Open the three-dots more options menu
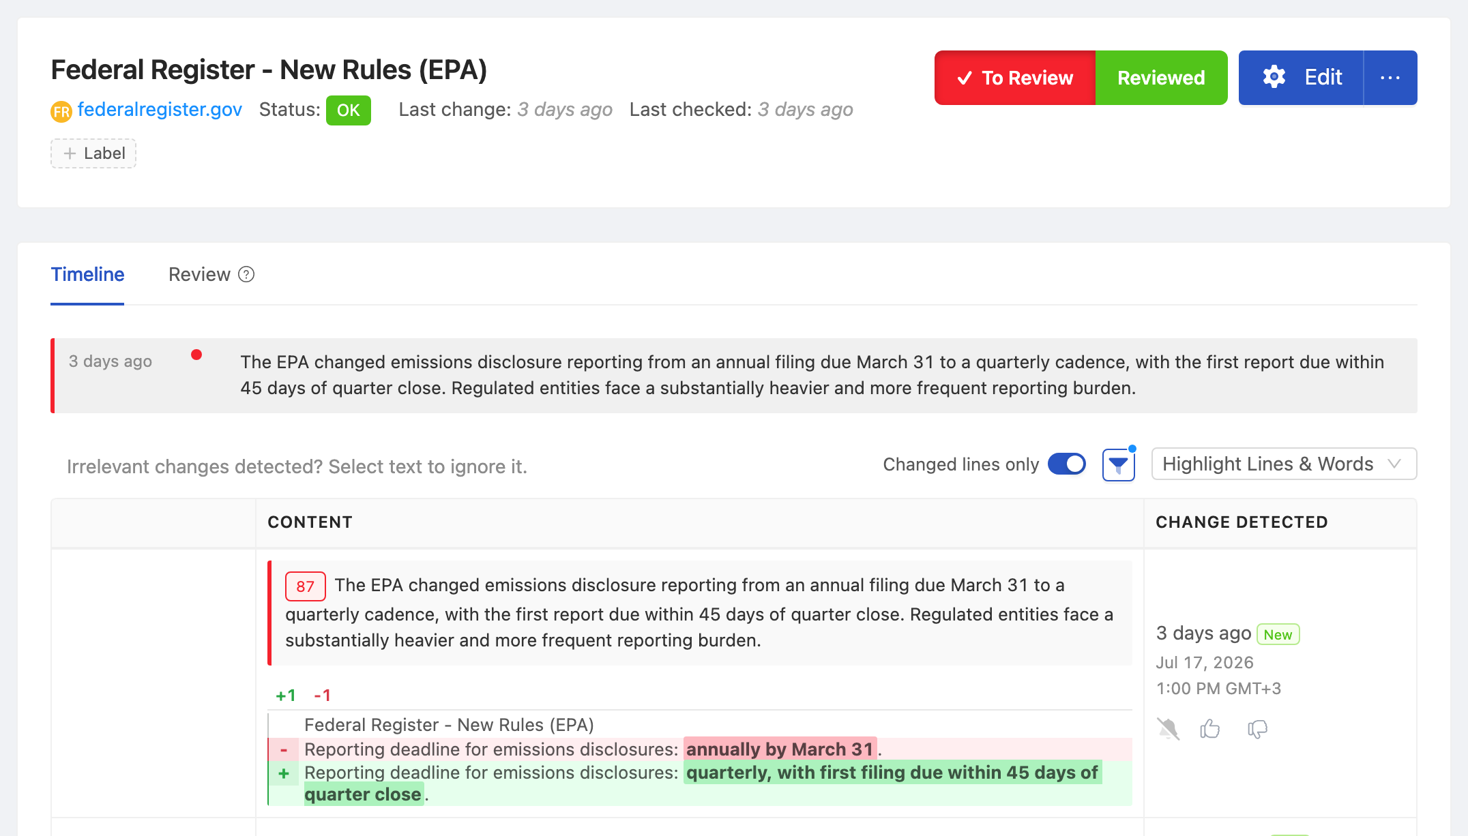Viewport: 1468px width, 836px height. [1390, 78]
